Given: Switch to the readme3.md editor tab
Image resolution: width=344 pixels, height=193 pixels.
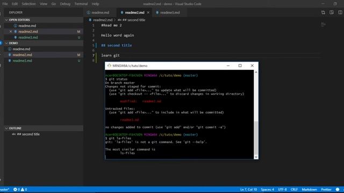Looking at the screenshot, I should tap(170, 12).
